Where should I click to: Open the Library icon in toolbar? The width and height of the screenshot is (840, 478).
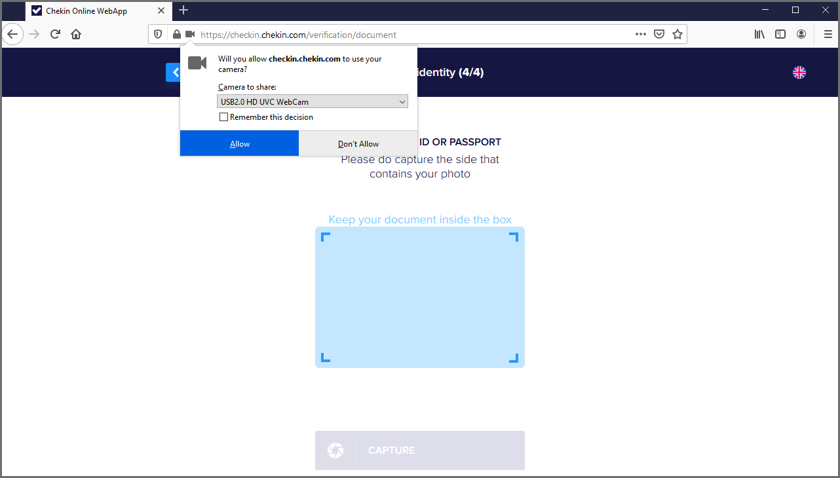point(759,35)
